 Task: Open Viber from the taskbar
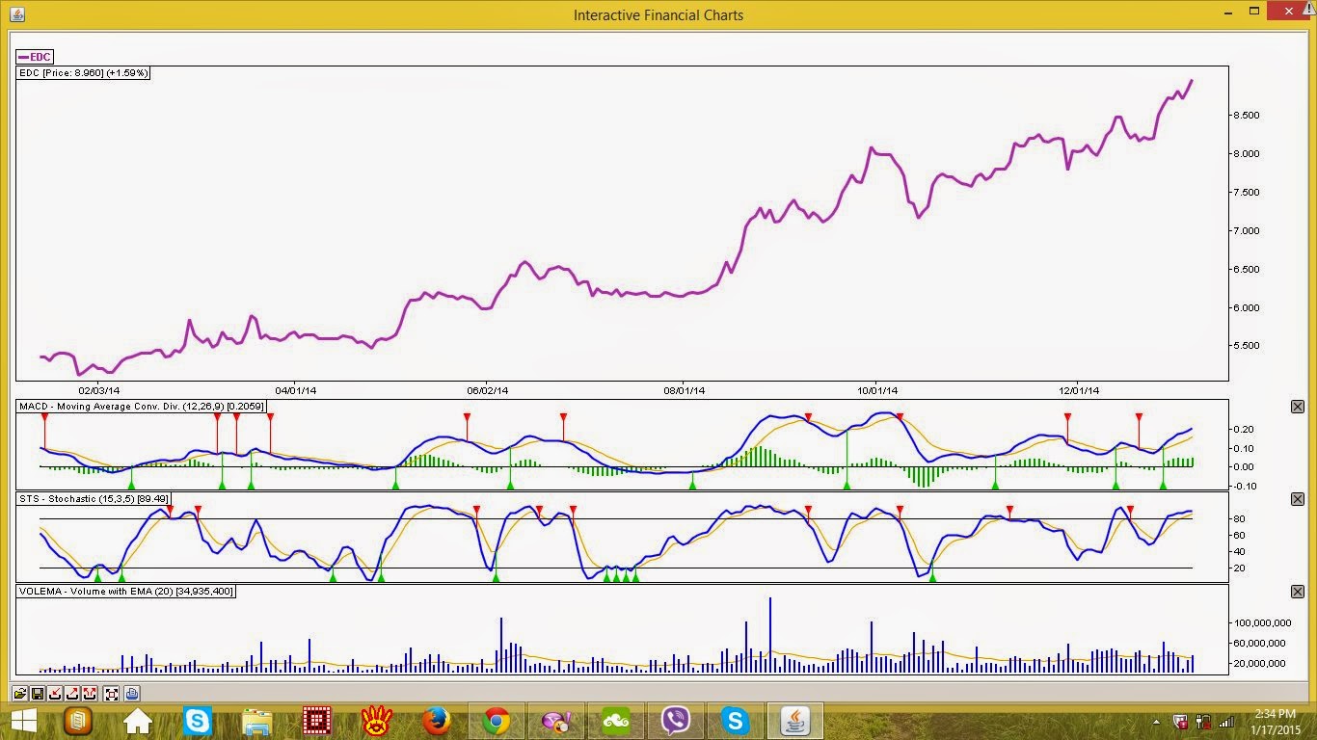tap(676, 720)
